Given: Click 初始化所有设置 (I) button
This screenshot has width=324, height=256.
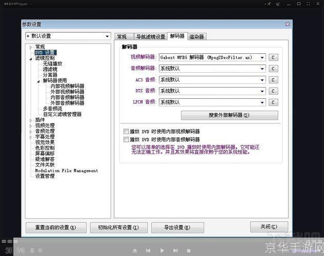Looking at the screenshot, I should click(x=119, y=227).
